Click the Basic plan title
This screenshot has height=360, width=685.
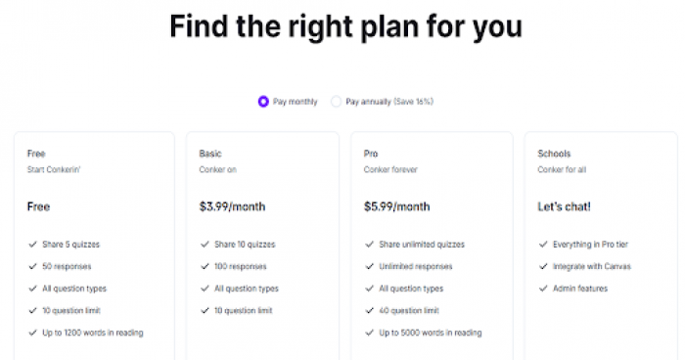coord(210,154)
